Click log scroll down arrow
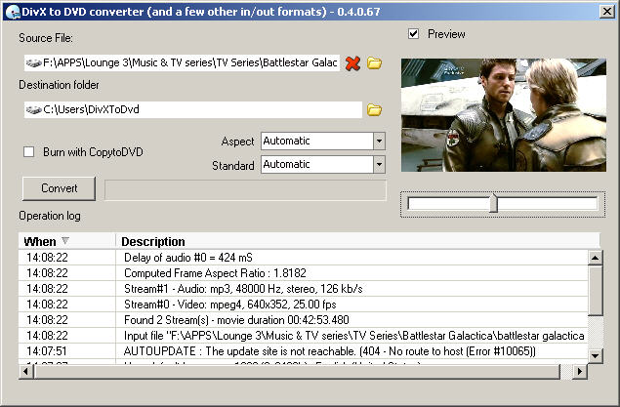This screenshot has width=620, height=407. click(x=595, y=356)
